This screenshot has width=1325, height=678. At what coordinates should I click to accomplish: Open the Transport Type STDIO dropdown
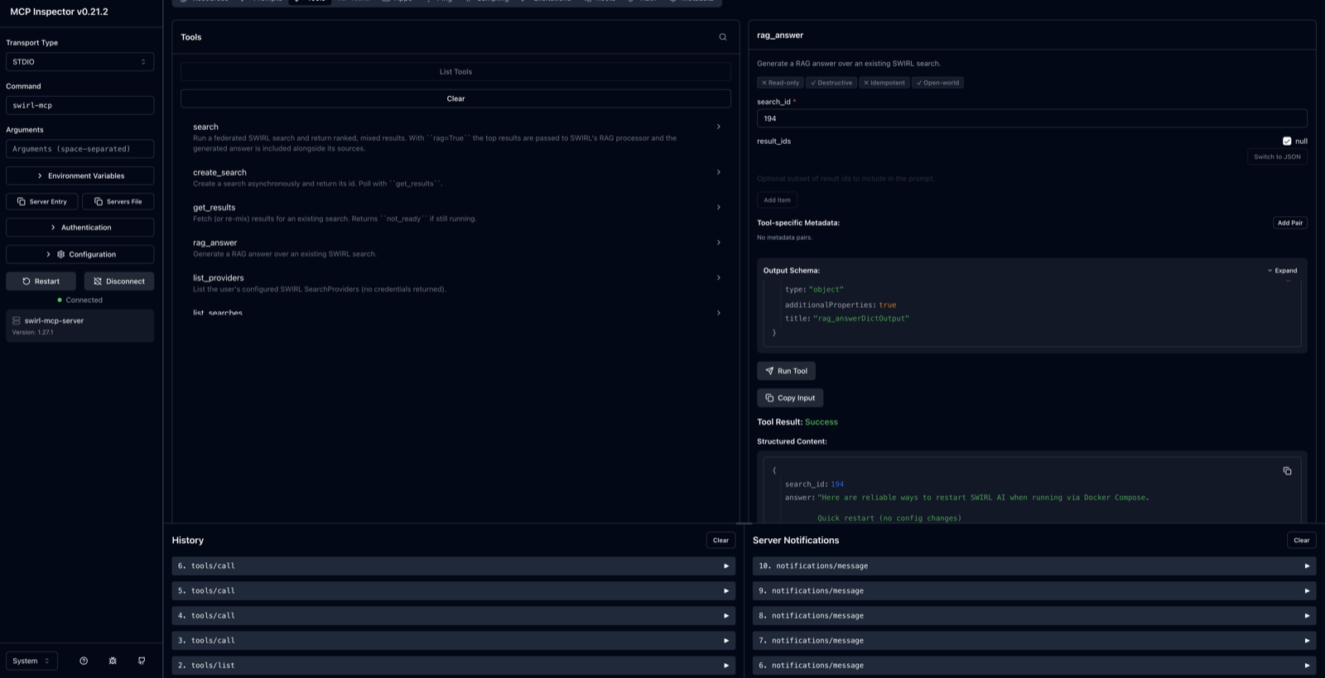[79, 62]
